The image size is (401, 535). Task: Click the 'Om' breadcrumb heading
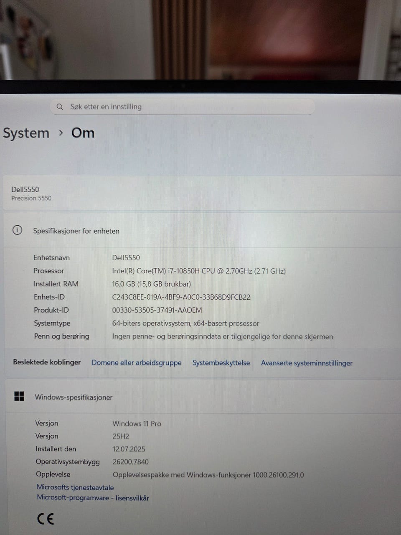pos(83,133)
